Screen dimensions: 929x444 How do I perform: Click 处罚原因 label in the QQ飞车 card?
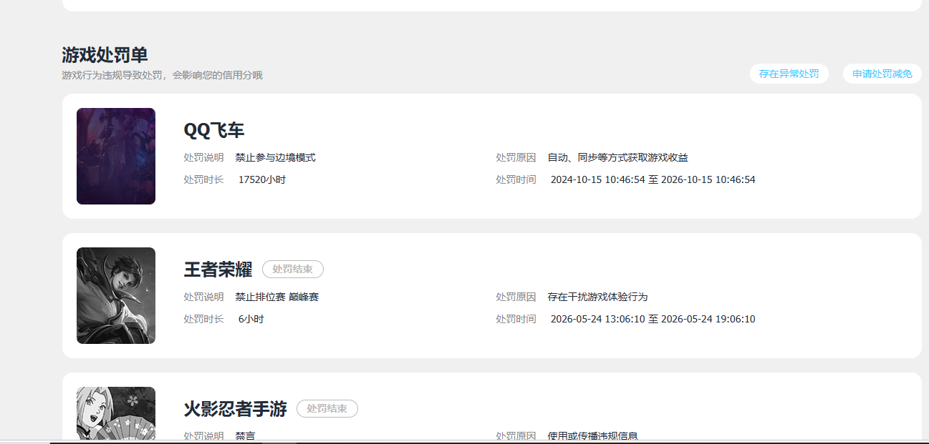click(x=516, y=157)
